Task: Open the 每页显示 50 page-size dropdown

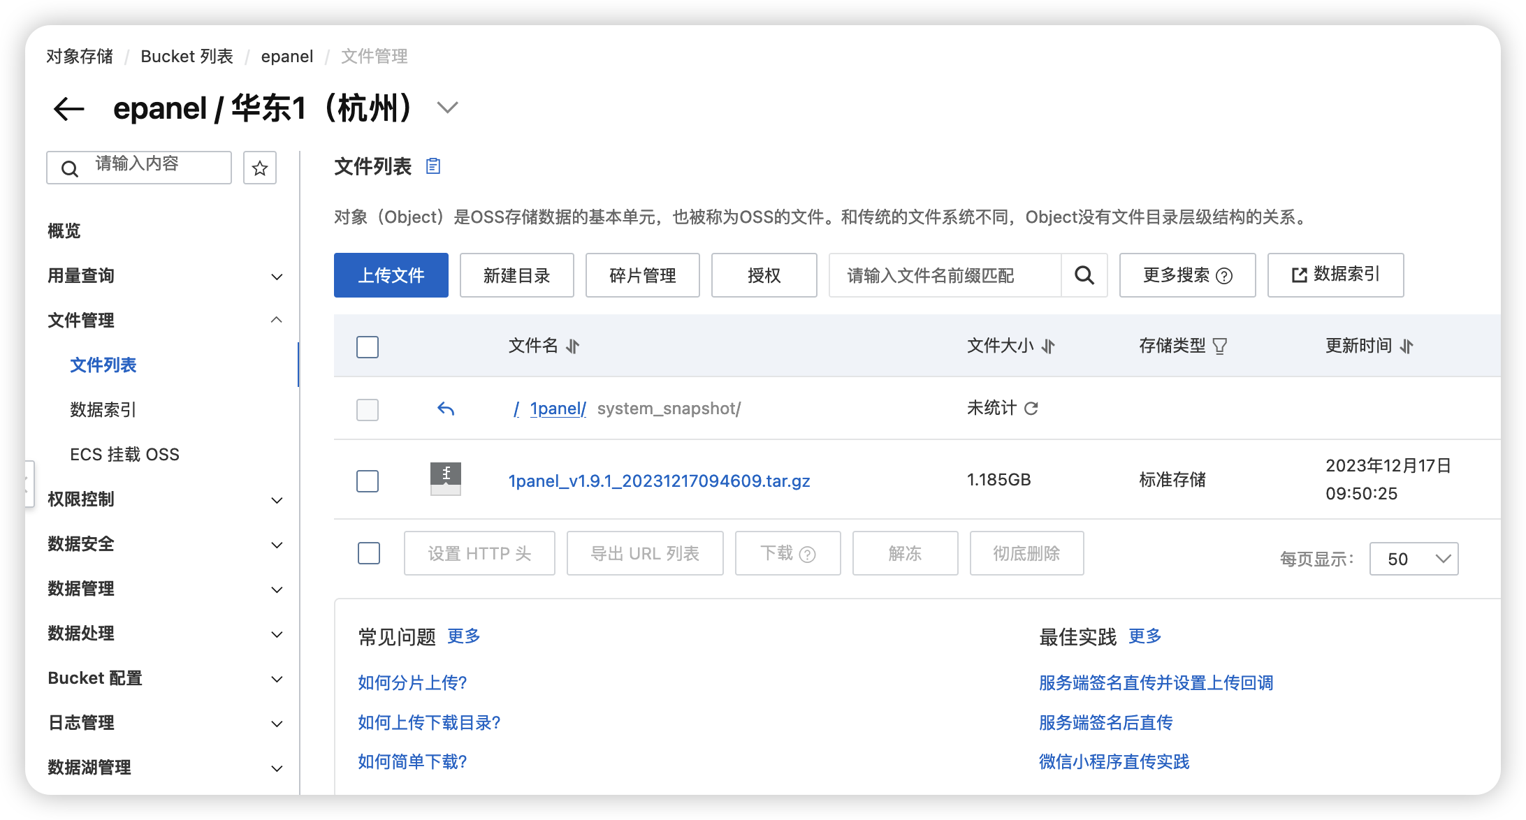Action: 1414,559
